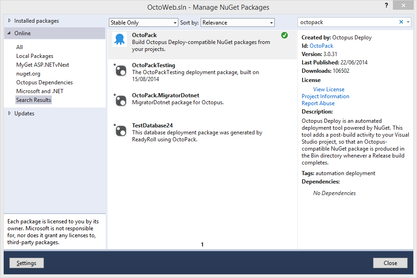Clear the search box with the X icon
417x278 pixels.
(401, 22)
